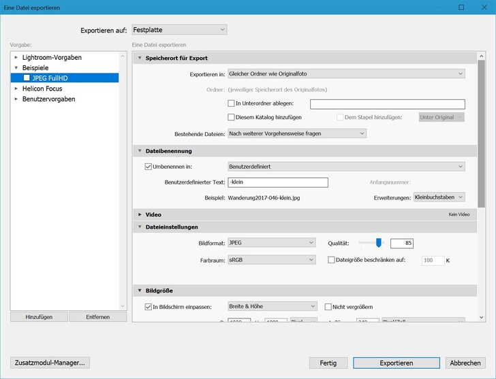
Task: Select the JPEG FullHD preset
Action: [x=49, y=78]
